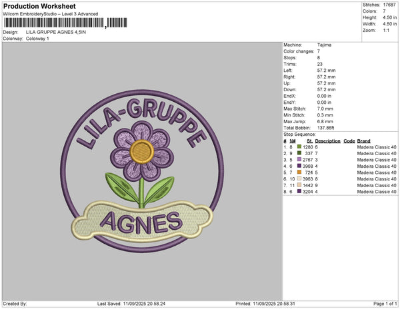The width and height of the screenshot is (400, 309).
Task: Select Madeira Classic 40 in stop row 8
Action: point(377,192)
